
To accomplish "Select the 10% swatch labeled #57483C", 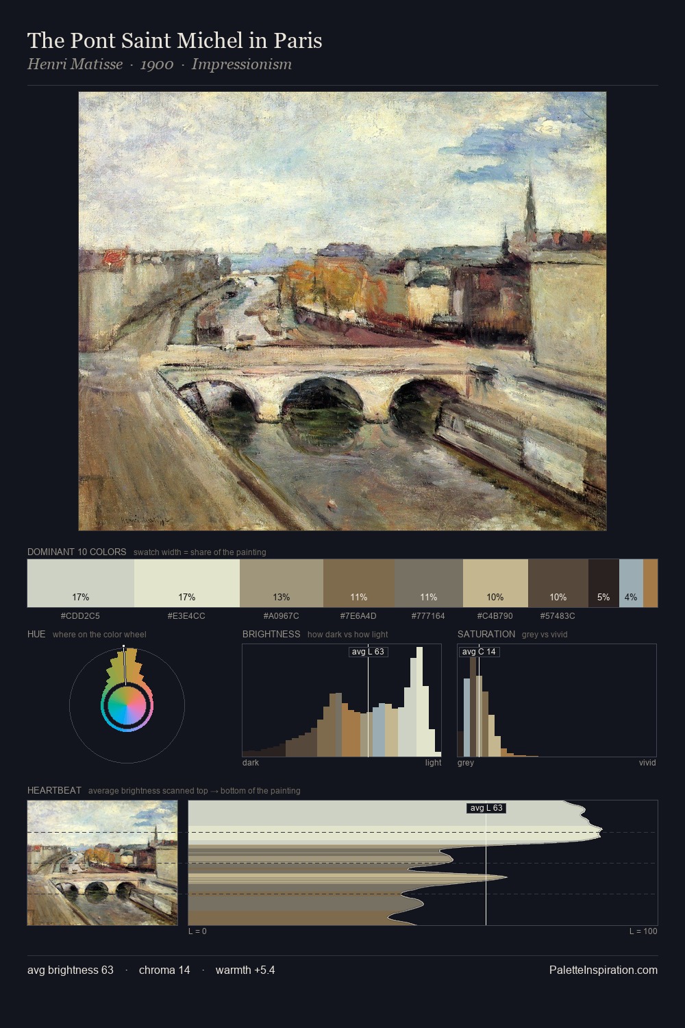I will [558, 583].
